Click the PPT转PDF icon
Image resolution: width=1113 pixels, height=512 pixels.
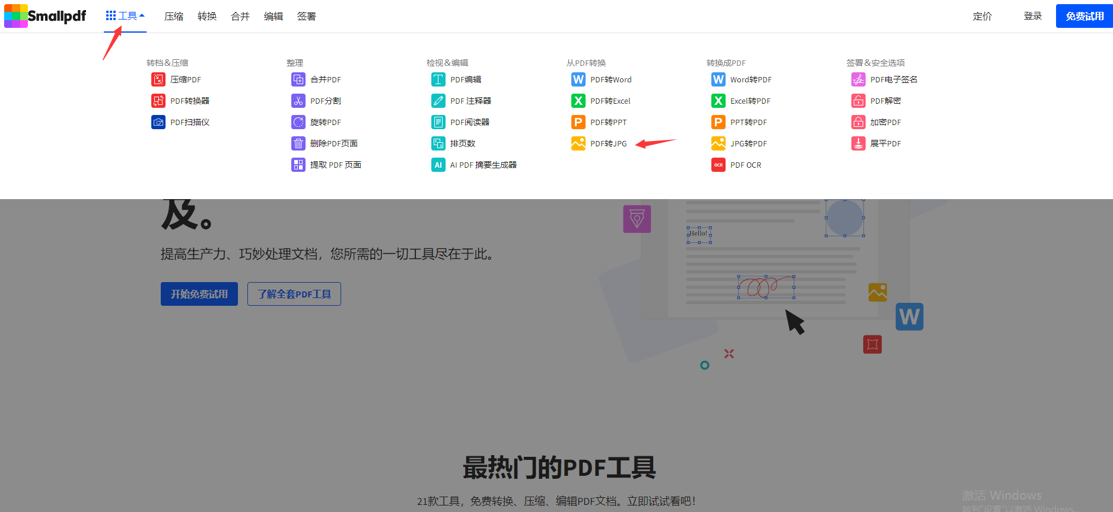tap(718, 122)
